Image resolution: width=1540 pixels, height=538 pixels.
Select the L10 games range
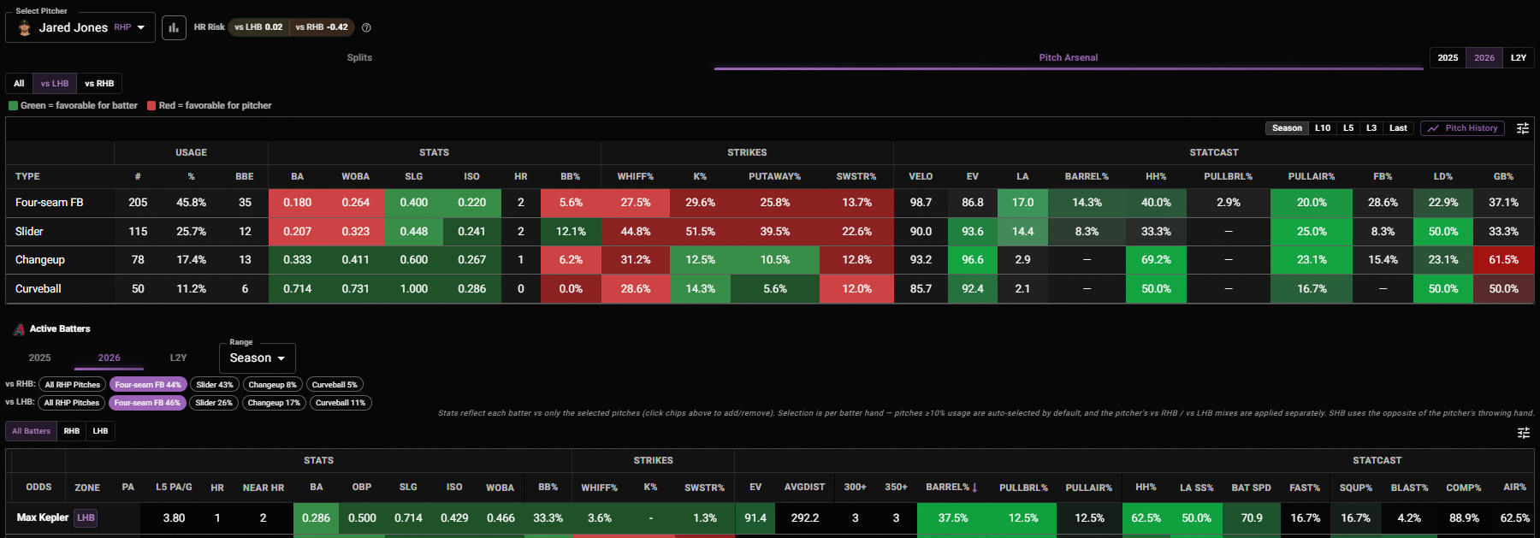click(1323, 128)
